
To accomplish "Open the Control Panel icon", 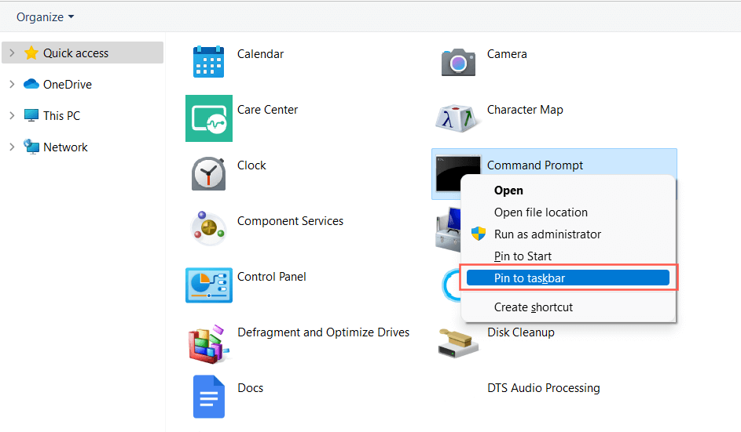I will click(208, 285).
